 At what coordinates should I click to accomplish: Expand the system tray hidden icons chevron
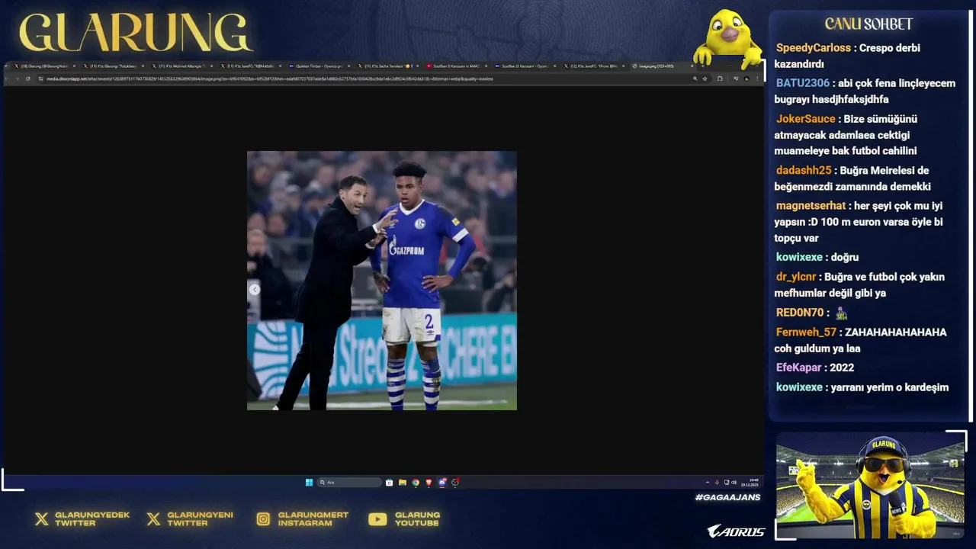click(708, 482)
